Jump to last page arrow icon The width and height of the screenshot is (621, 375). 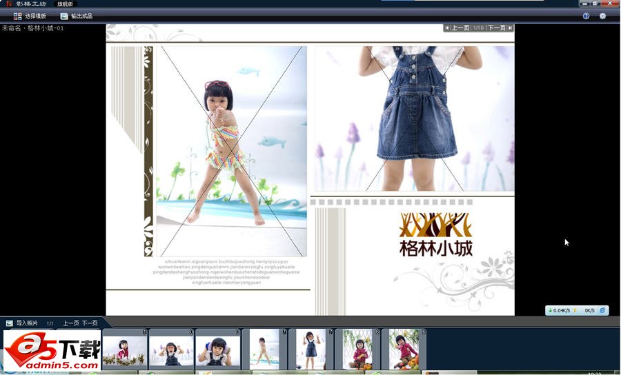pyautogui.click(x=511, y=28)
